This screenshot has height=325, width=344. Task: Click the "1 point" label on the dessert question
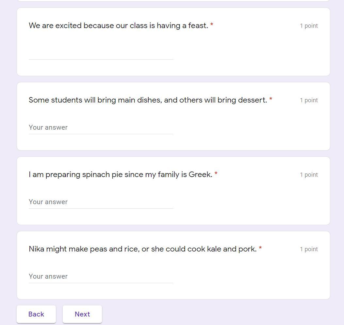309,100
